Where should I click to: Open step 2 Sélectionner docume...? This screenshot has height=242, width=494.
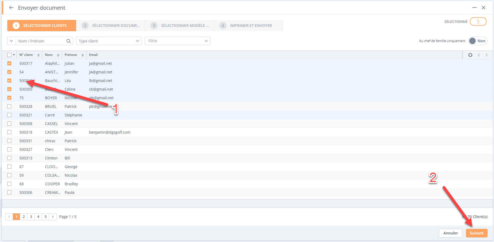coord(111,26)
